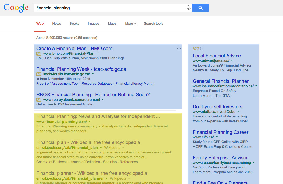
Task: Expand arrow beside www.cifp.ca/
Action: click(x=217, y=137)
